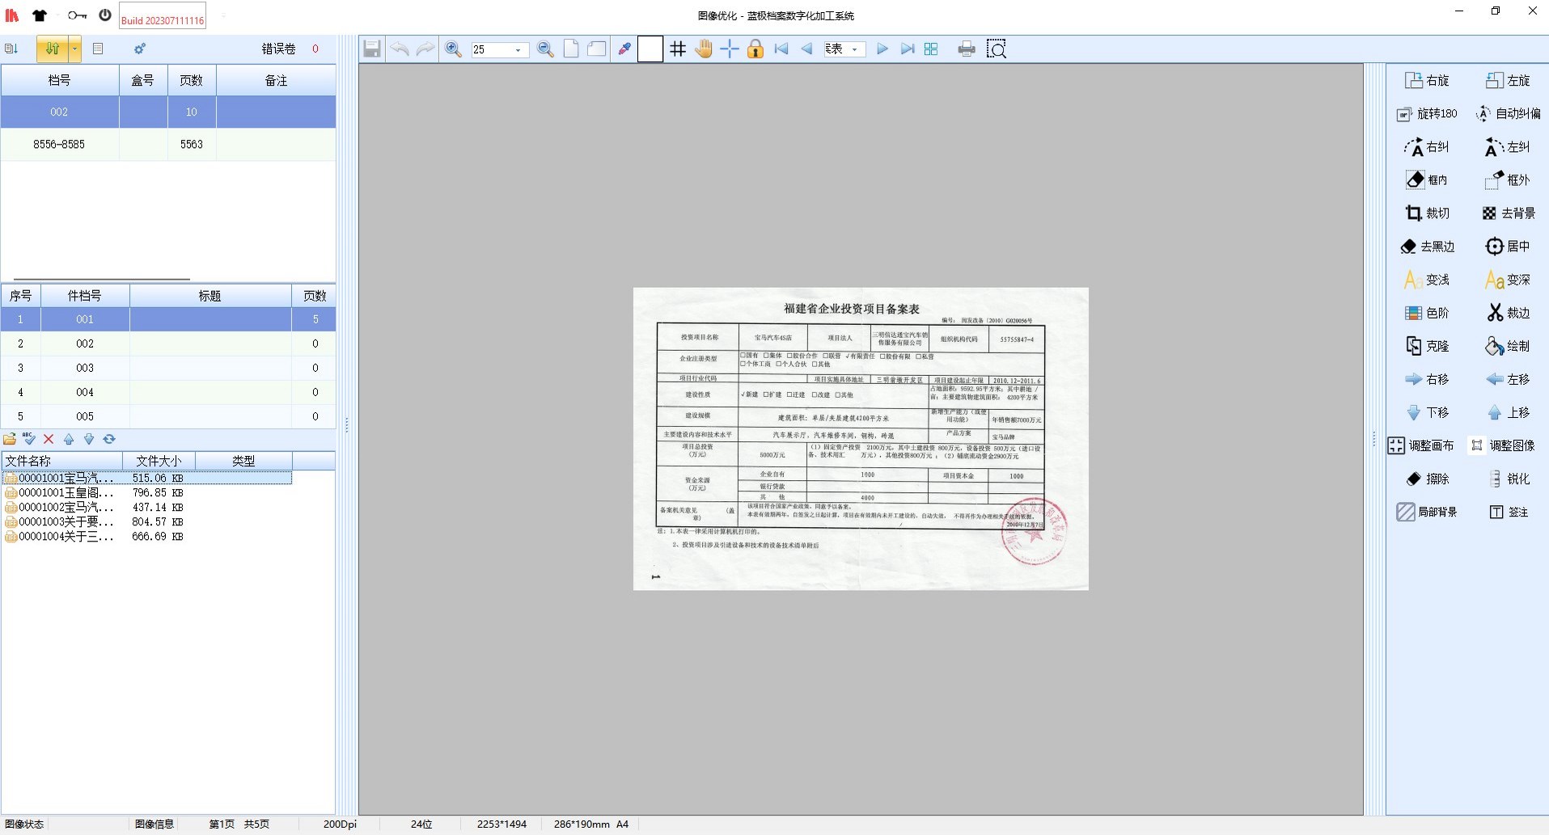
Task: Click the 文件大小 column header
Action: pos(159,461)
